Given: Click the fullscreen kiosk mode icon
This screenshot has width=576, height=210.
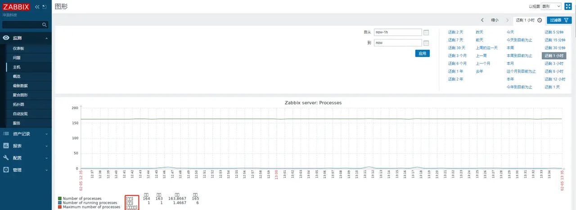Looking at the screenshot, I should (568, 6).
